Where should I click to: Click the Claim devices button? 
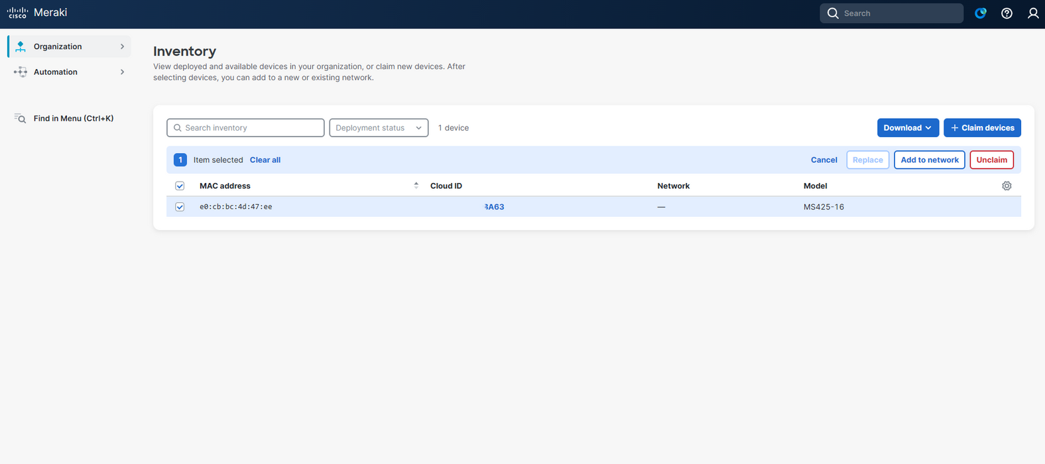[982, 128]
